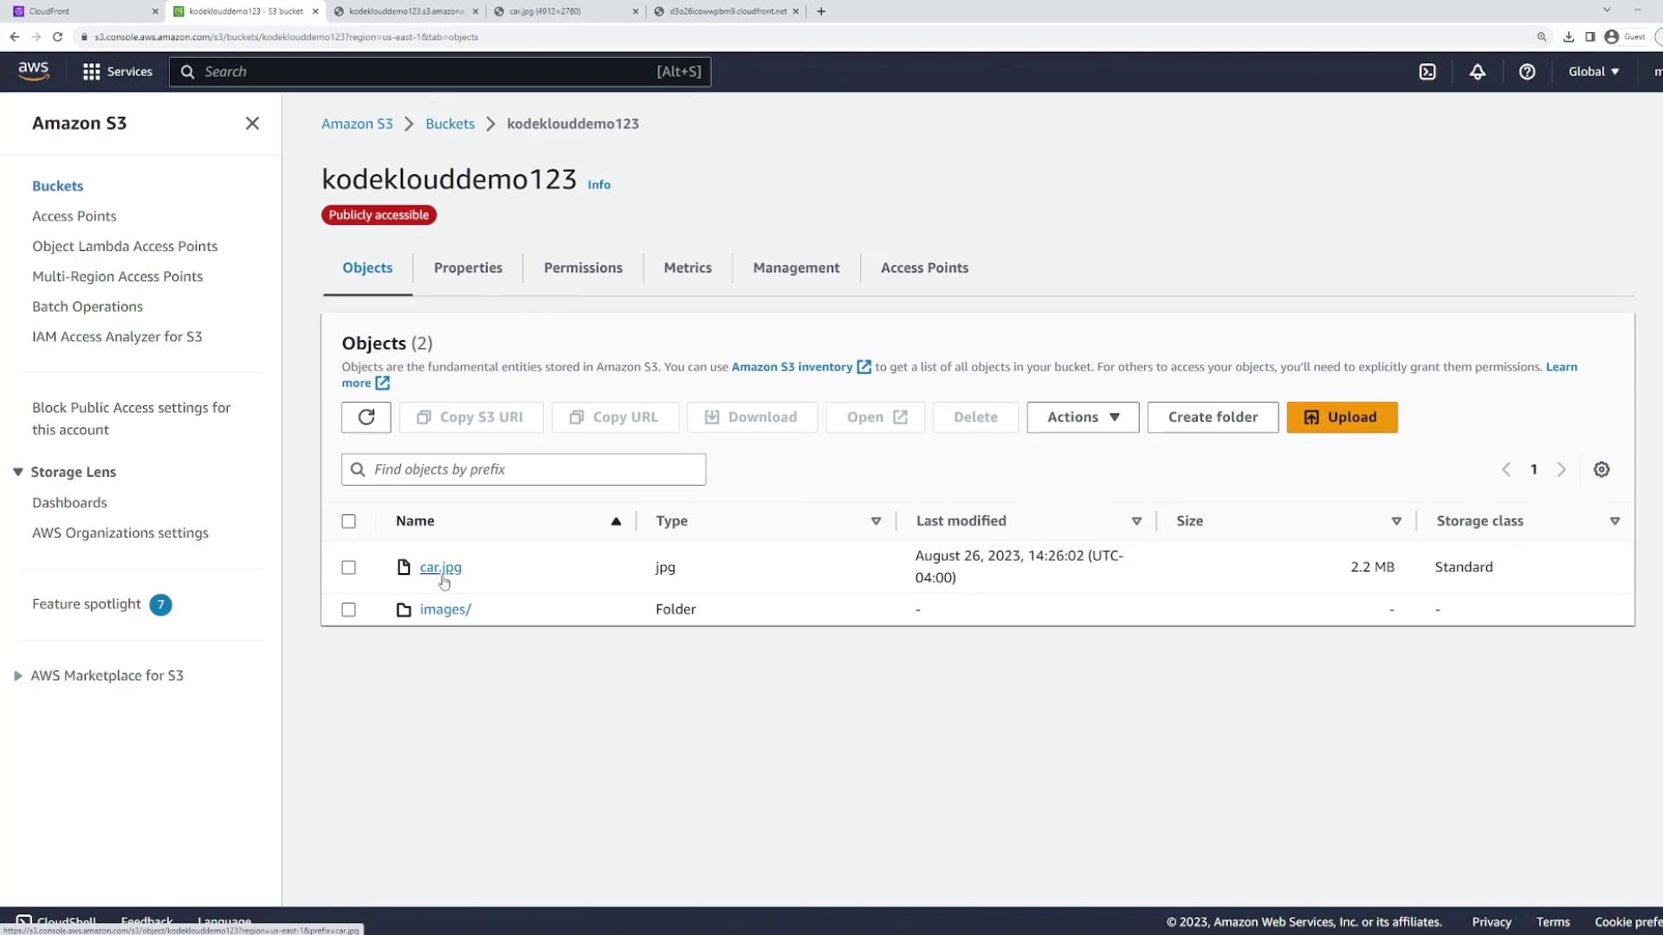Click the help question mark icon
The width and height of the screenshot is (1663, 935).
pyautogui.click(x=1527, y=72)
